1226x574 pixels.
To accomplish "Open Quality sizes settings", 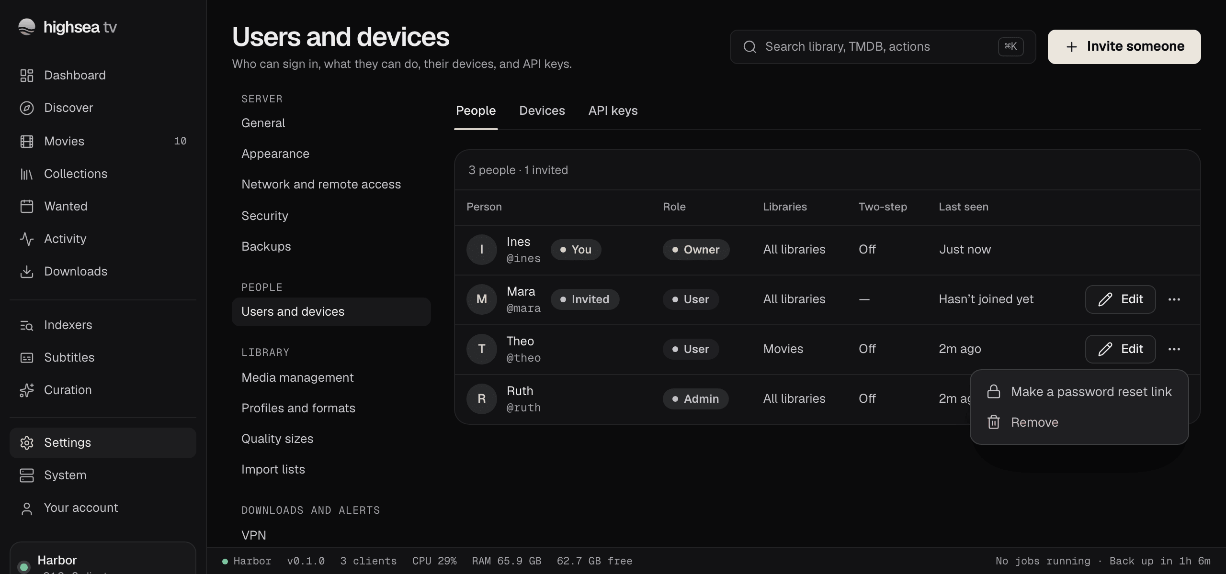I will click(x=331, y=439).
